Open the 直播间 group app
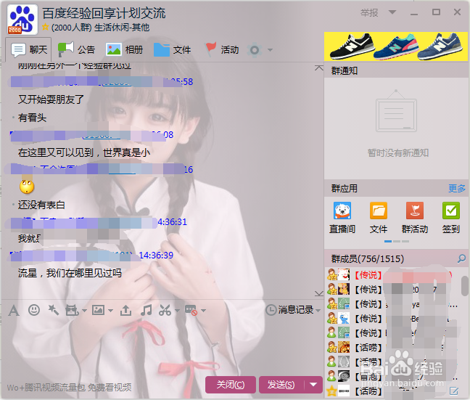 (342, 219)
